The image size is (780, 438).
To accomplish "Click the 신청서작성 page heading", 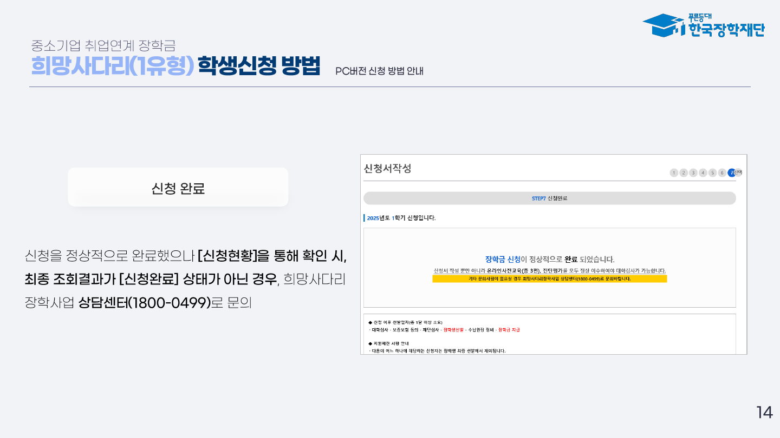I will [x=387, y=169].
